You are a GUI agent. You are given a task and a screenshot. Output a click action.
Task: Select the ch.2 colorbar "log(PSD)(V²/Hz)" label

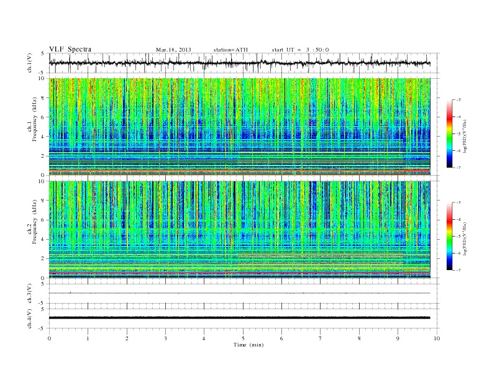[465, 238]
